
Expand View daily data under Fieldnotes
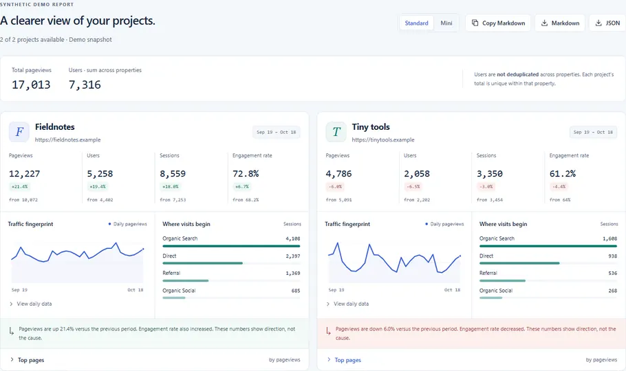[x=31, y=304]
